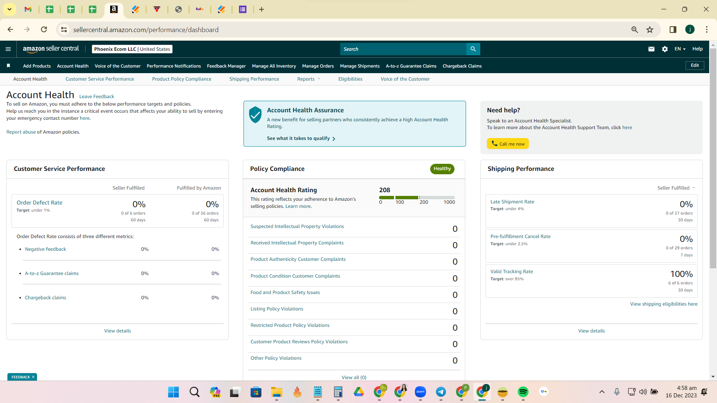Click View all (0) under Policy Compliance
Image resolution: width=717 pixels, height=403 pixels.
coord(354,377)
